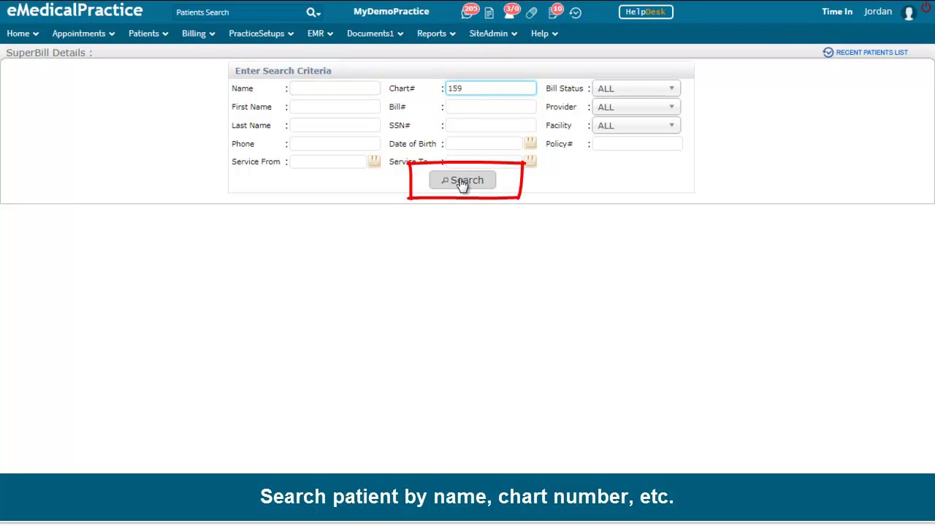935x526 pixels.
Task: Click Time In link
Action: (837, 12)
